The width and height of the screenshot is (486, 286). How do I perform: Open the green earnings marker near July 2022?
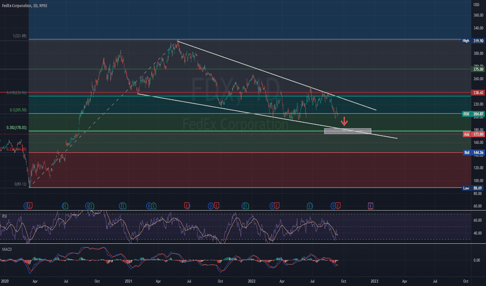[x=309, y=205]
